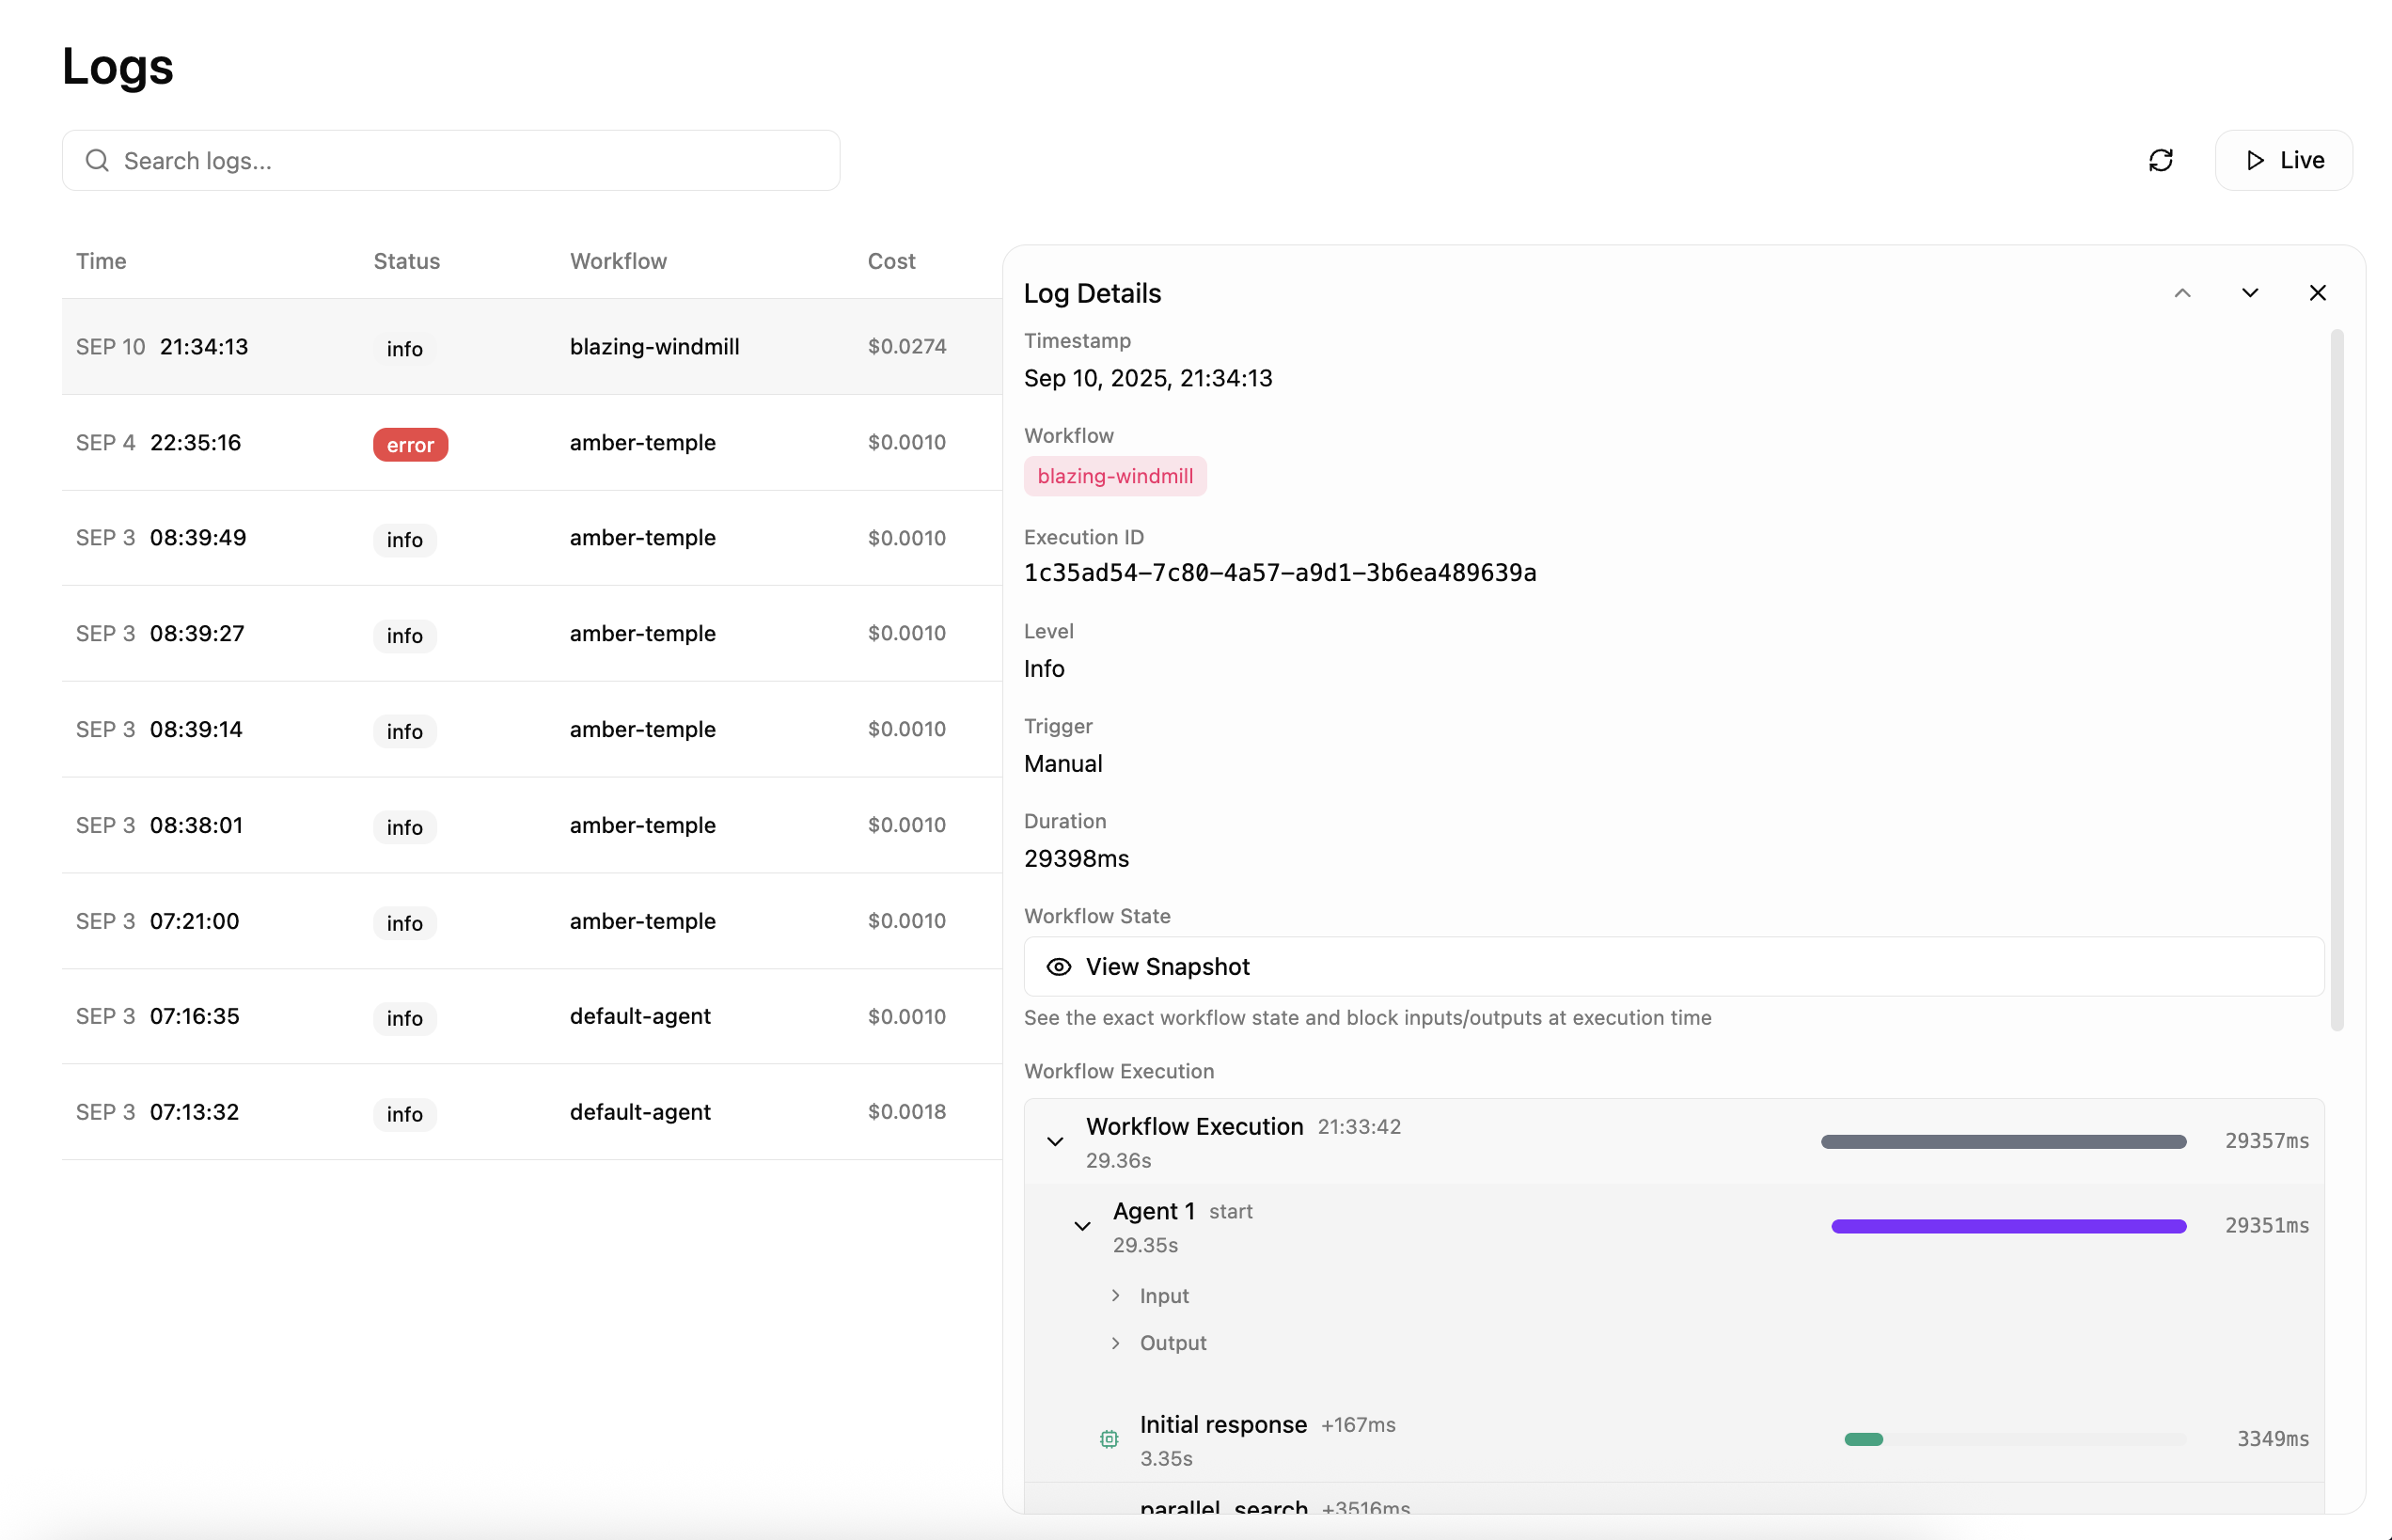Click the Search logs input field

pos(450,160)
